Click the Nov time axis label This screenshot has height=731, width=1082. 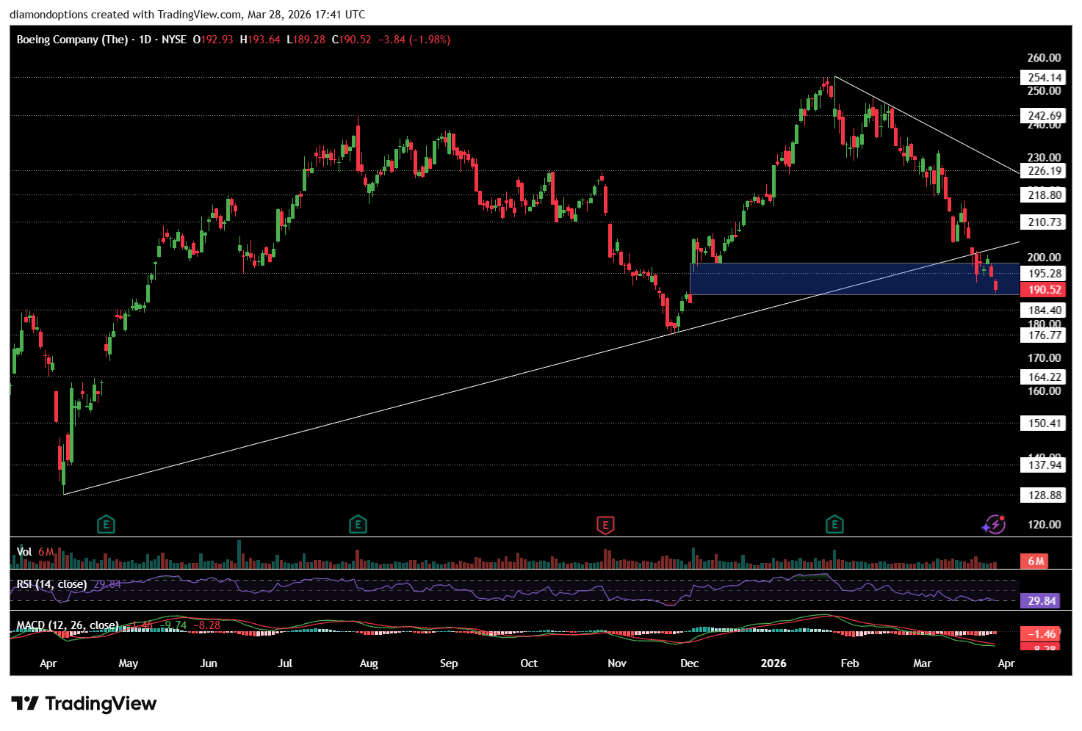tap(617, 663)
